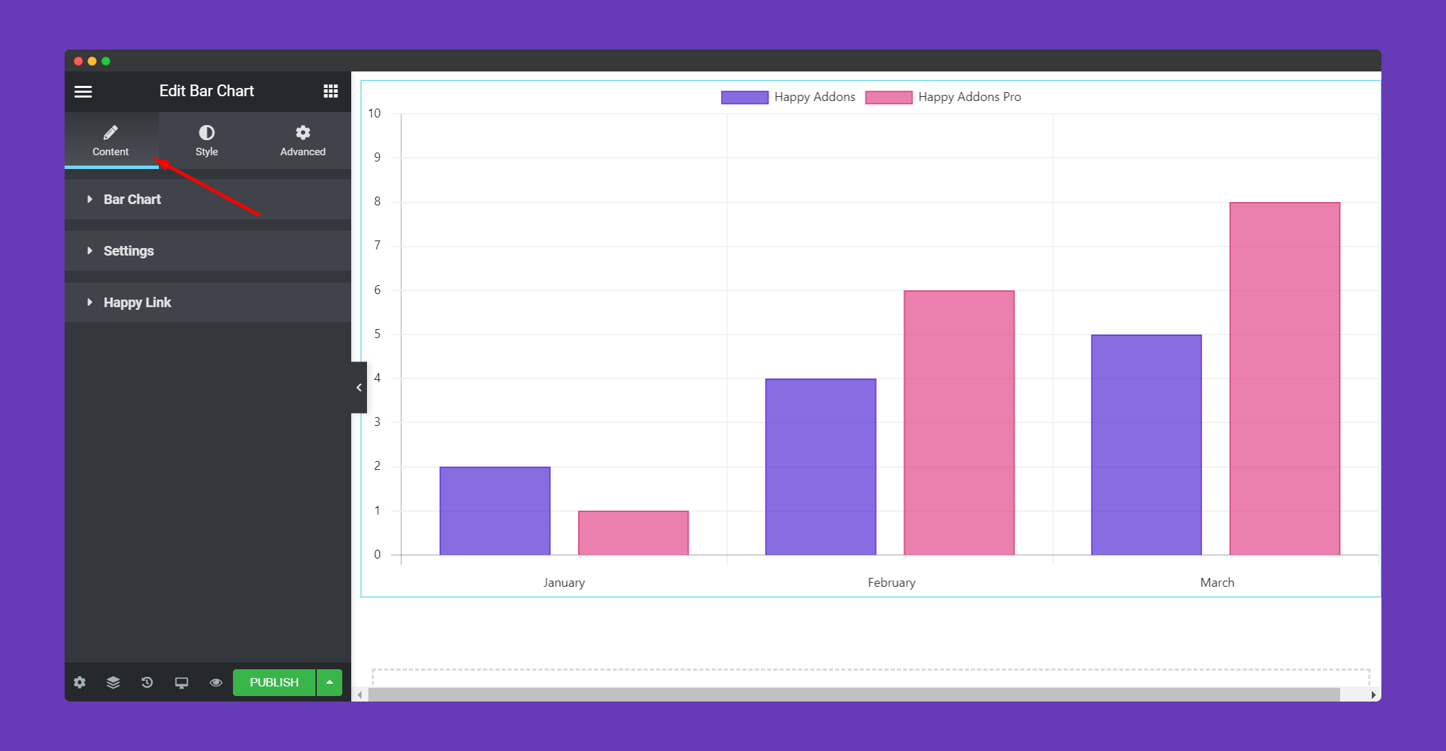
Task: Click the grid/apps icon top right
Action: (x=331, y=91)
